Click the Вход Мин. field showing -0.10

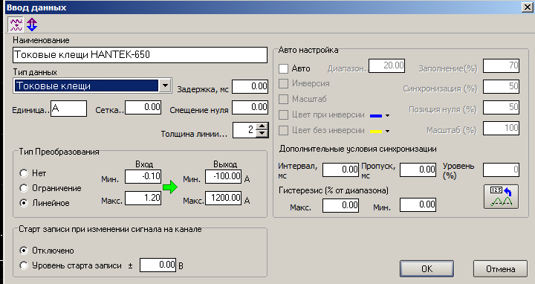[x=143, y=176]
